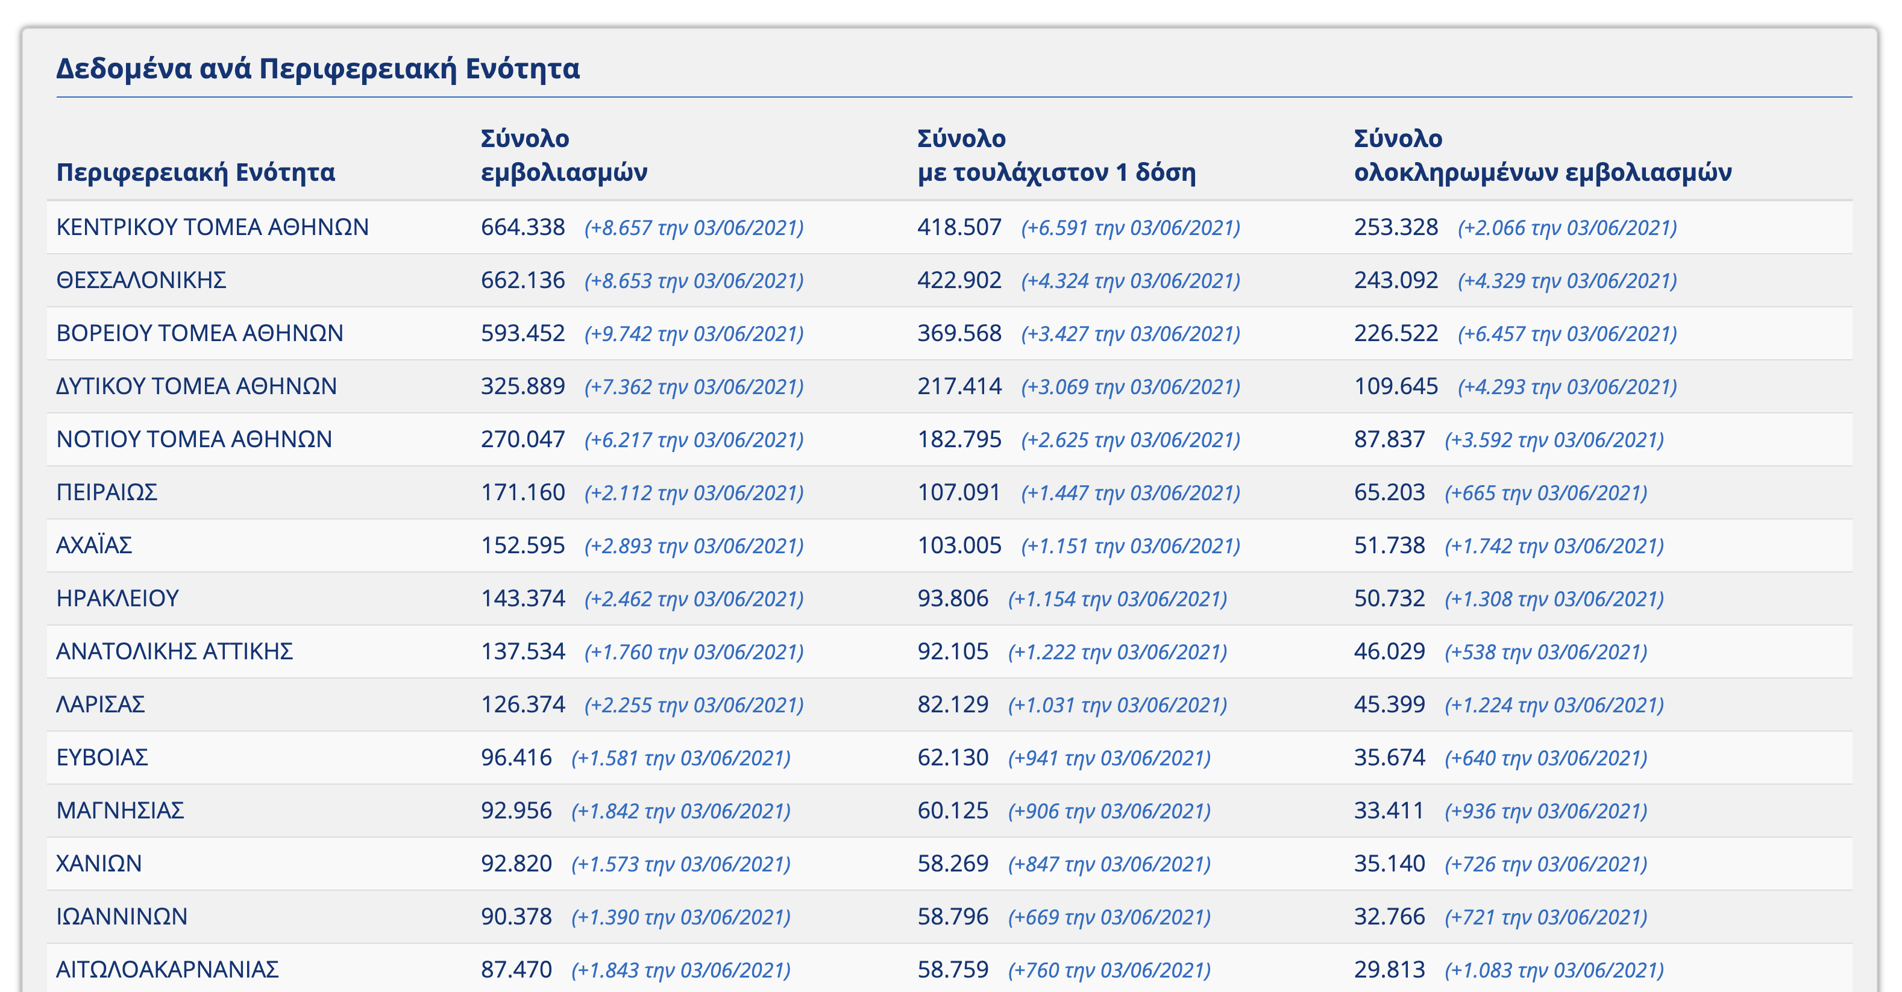Select the ΚΕΝΤΡΙΚΟΥ ΤΟΜΕΑ ΑΘΗΝΩΝ row name
The height and width of the screenshot is (992, 1902).
coord(212,227)
